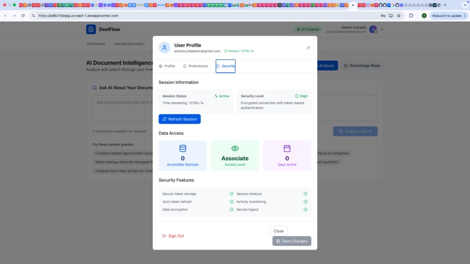Click the checkmark next to Secure logout
The width and height of the screenshot is (470, 264).
(x=305, y=209)
